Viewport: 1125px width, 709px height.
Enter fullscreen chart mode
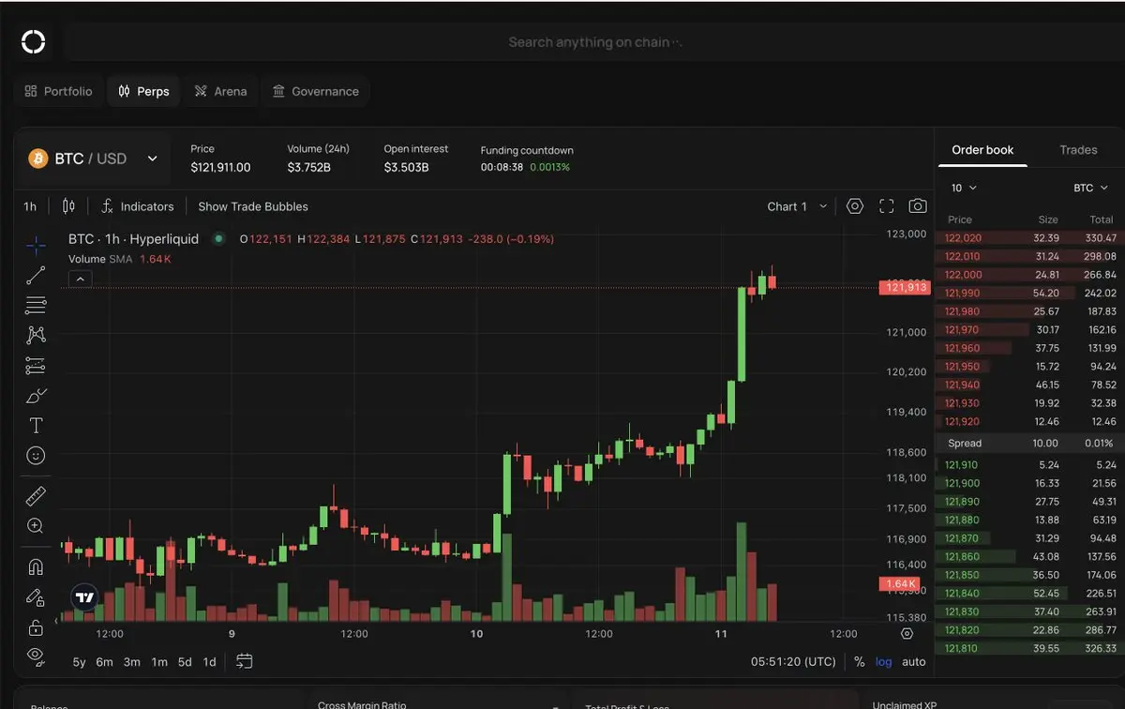(x=886, y=206)
